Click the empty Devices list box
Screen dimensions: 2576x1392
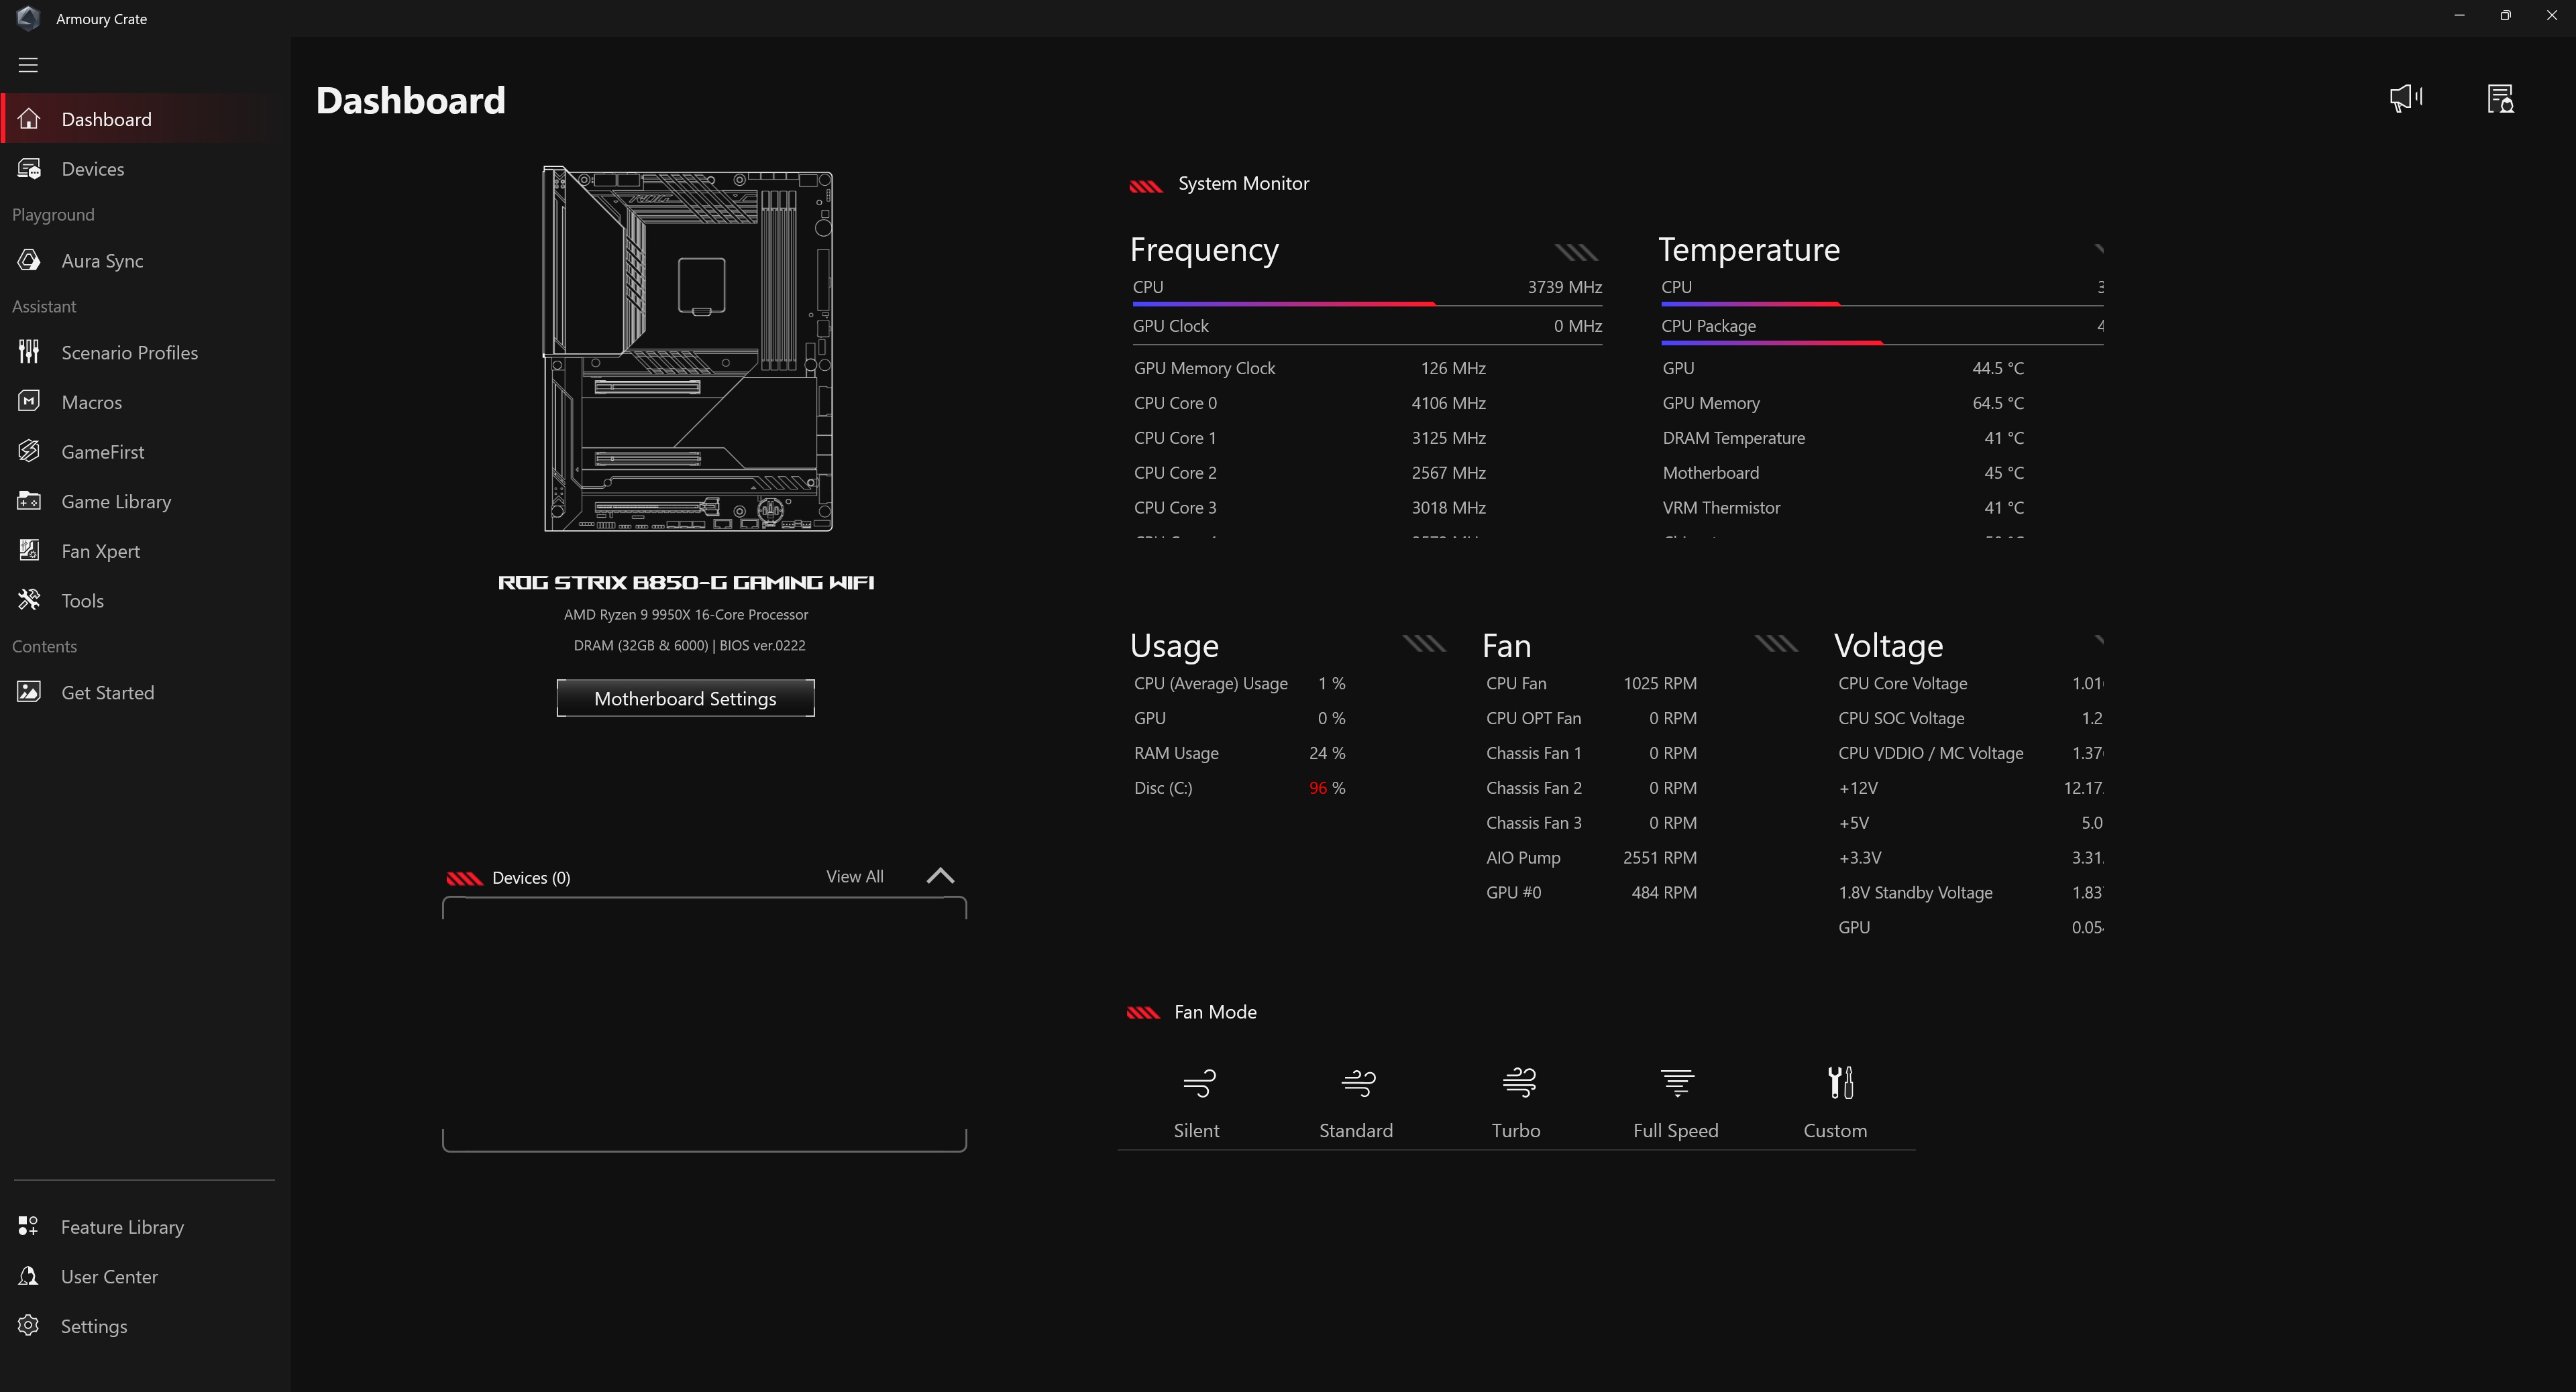[704, 1025]
